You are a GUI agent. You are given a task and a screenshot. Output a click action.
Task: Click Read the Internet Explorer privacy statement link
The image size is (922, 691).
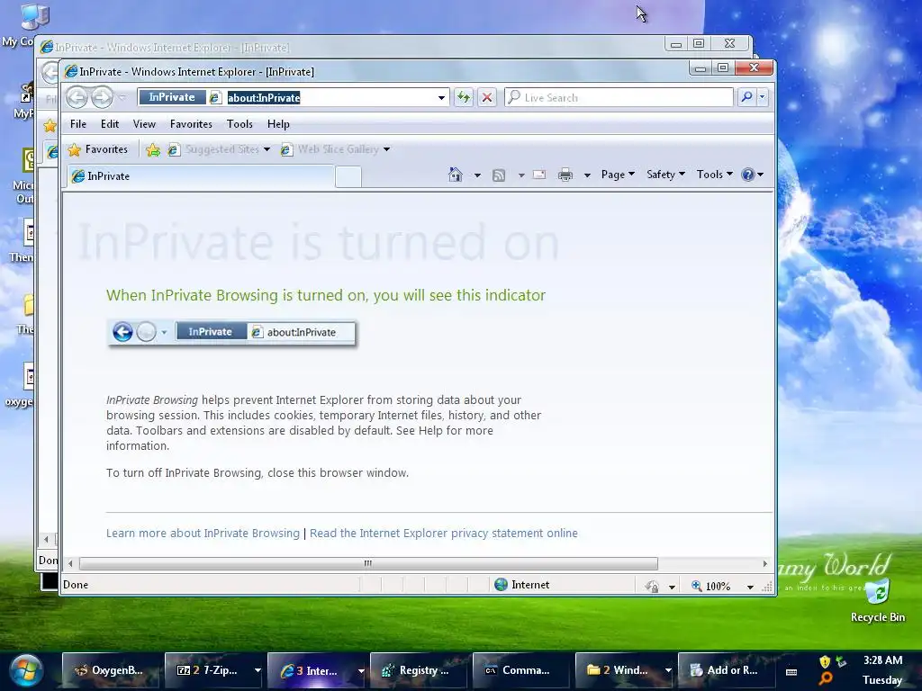pyautogui.click(x=443, y=533)
